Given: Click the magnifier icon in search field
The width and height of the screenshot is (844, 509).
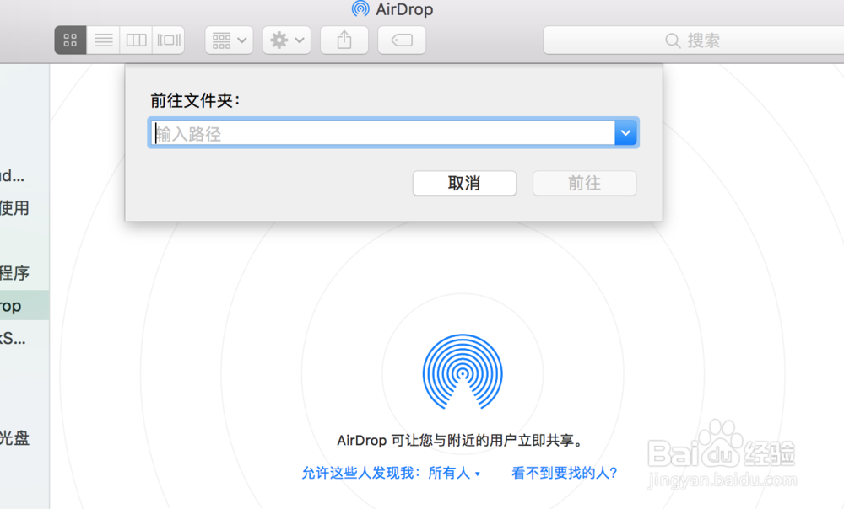Looking at the screenshot, I should click(x=673, y=40).
